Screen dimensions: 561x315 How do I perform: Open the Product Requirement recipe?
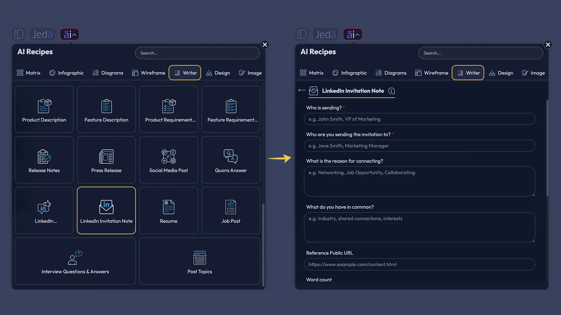pos(169,109)
